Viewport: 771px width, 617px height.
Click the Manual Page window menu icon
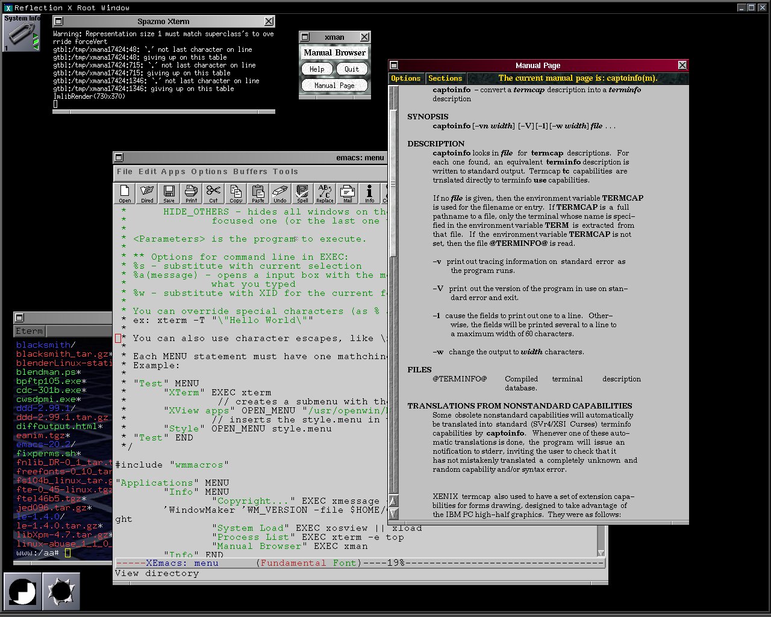point(394,65)
